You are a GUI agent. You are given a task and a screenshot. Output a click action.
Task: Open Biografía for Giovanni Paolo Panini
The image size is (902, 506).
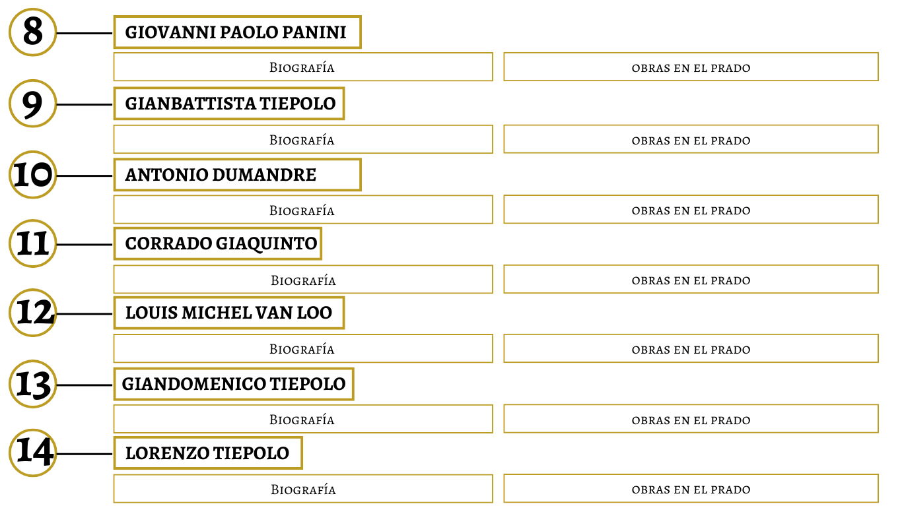pyautogui.click(x=303, y=67)
